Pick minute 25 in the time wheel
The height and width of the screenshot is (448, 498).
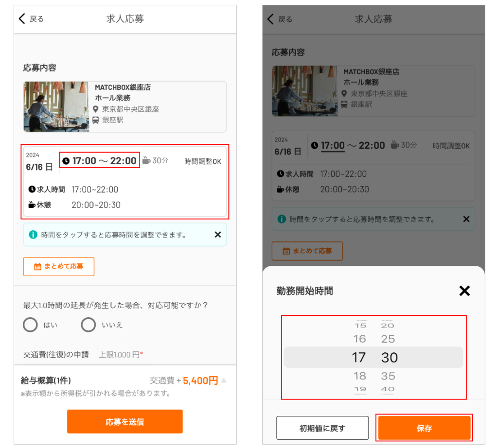point(388,339)
